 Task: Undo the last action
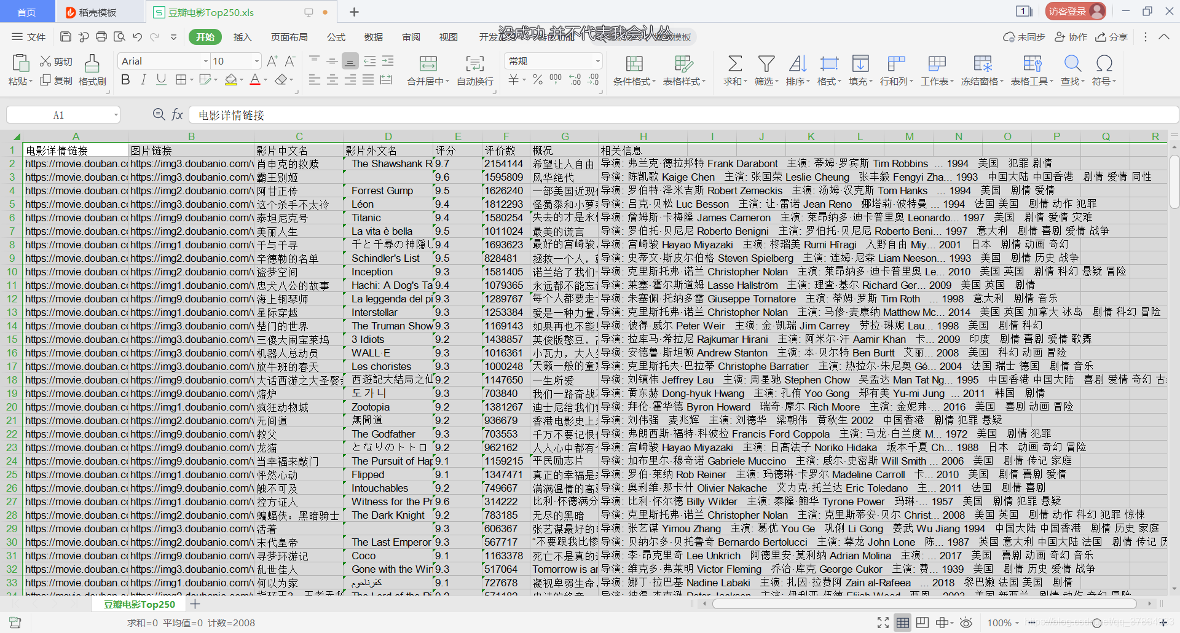[x=137, y=37]
